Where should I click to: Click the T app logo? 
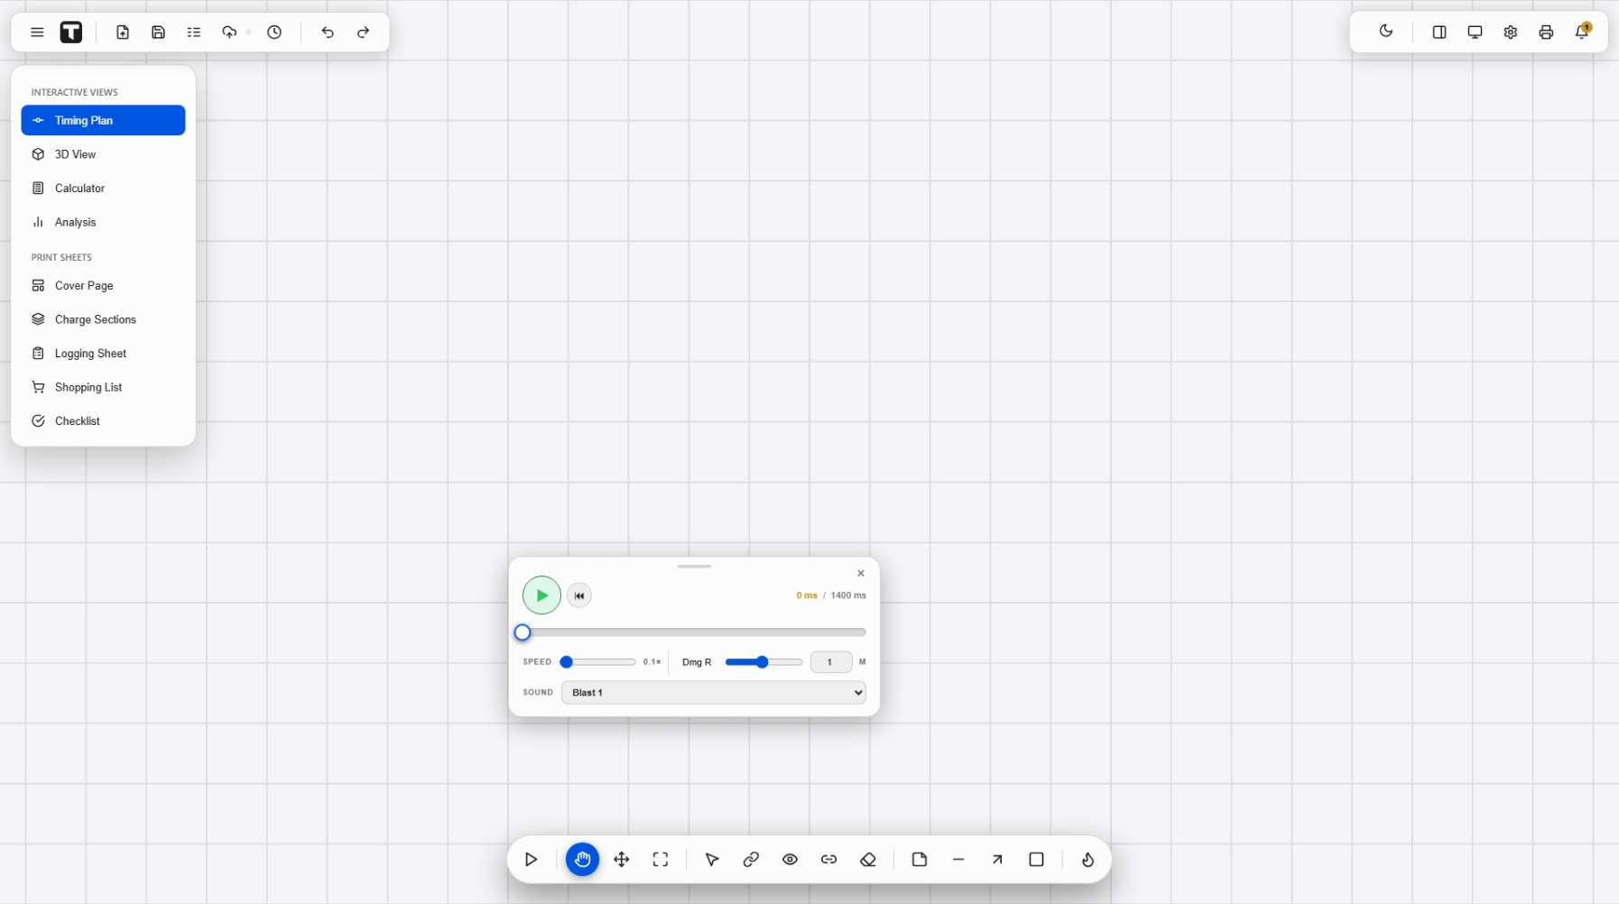click(x=71, y=32)
